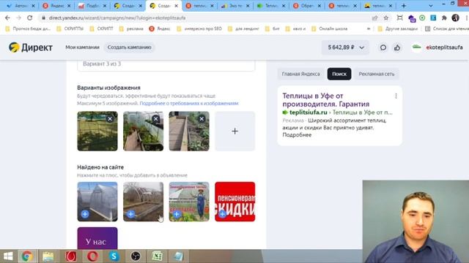469x263 pixels.
Task: Go forward with the browser forward arrow
Action: 18,18
